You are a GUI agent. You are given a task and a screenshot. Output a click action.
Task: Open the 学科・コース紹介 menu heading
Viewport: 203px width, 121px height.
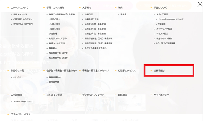click(55, 8)
